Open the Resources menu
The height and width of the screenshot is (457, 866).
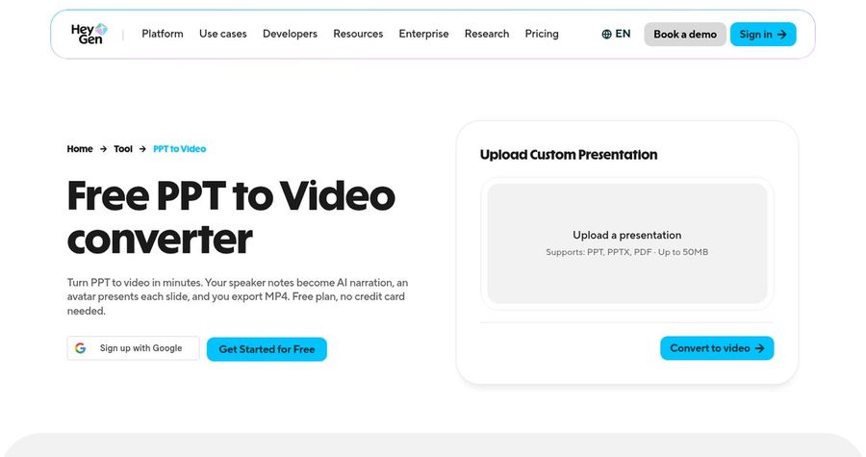click(x=358, y=34)
